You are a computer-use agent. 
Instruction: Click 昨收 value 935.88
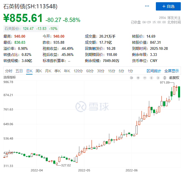pos(59,43)
